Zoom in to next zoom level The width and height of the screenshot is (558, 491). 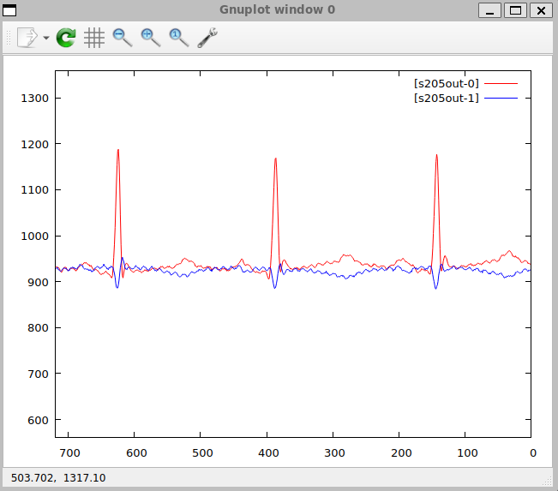(x=151, y=38)
